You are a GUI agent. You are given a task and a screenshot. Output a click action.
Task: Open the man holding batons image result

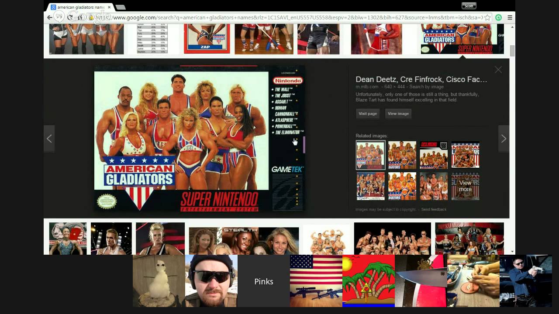[x=111, y=239]
